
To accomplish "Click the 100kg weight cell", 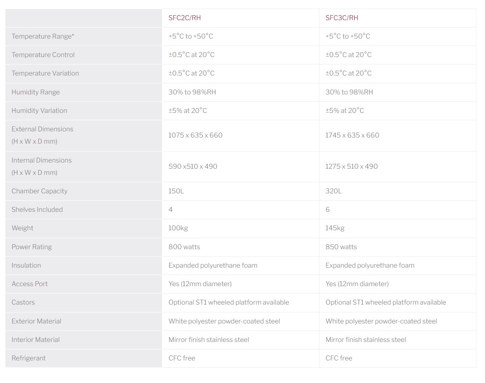I will pyautogui.click(x=178, y=228).
